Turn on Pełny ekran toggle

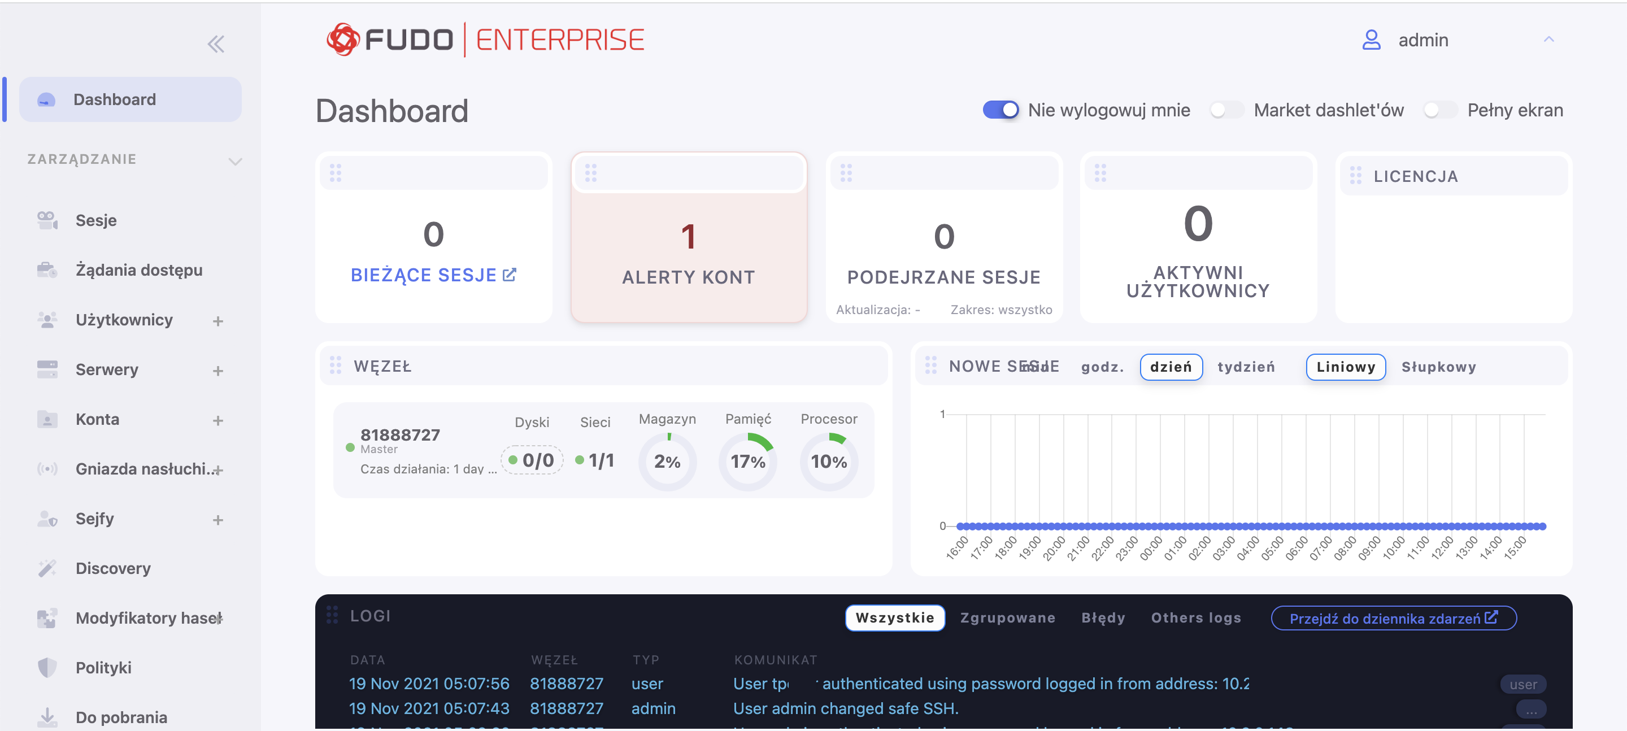coord(1440,110)
